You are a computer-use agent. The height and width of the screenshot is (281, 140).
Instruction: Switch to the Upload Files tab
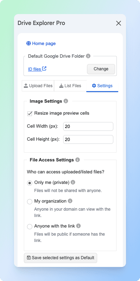tap(38, 86)
